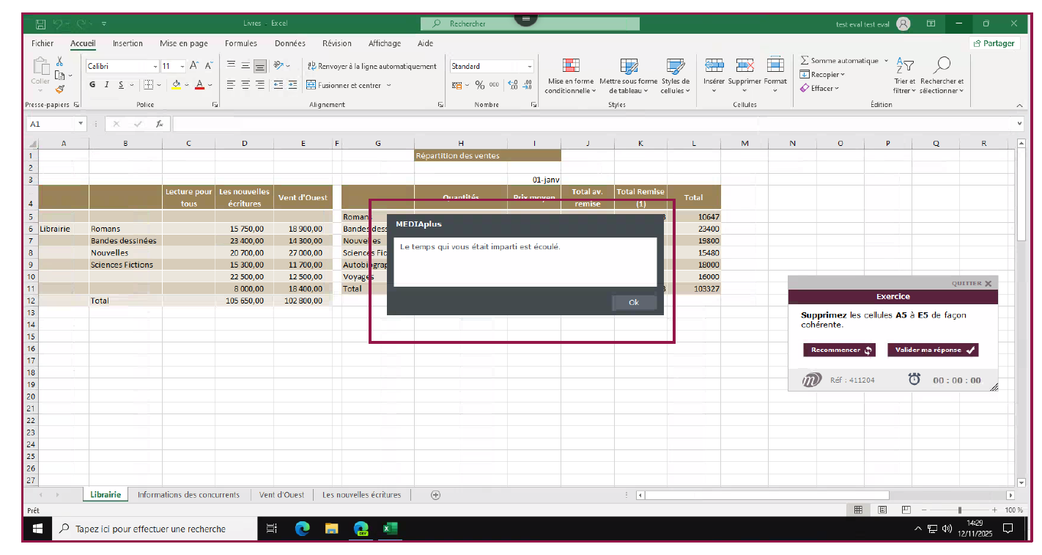
Task: Open the Calibri font name dropdown
Action: click(x=155, y=66)
